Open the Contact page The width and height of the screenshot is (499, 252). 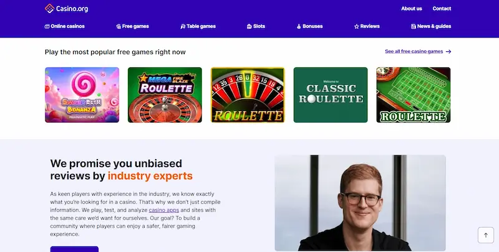(442, 9)
